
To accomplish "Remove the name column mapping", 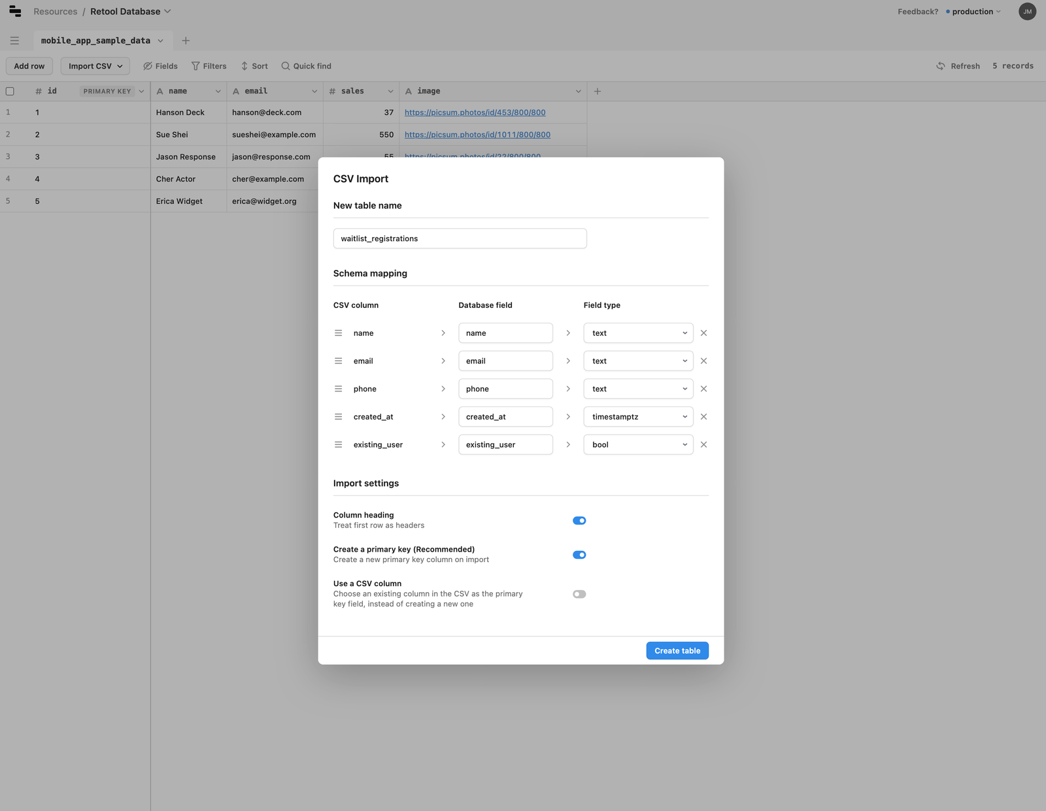I will coord(704,333).
